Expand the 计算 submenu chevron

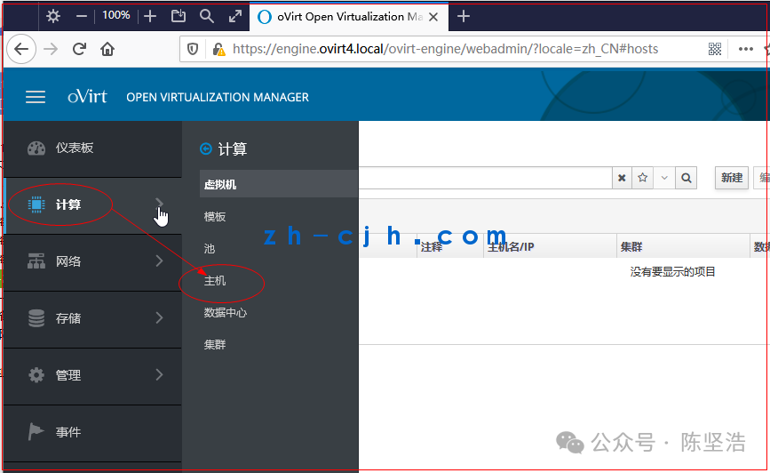click(x=159, y=204)
